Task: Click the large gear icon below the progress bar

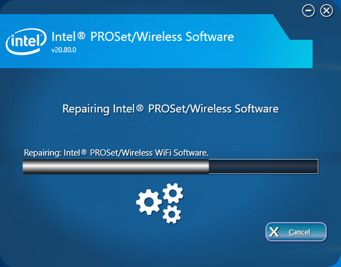Action: click(149, 202)
